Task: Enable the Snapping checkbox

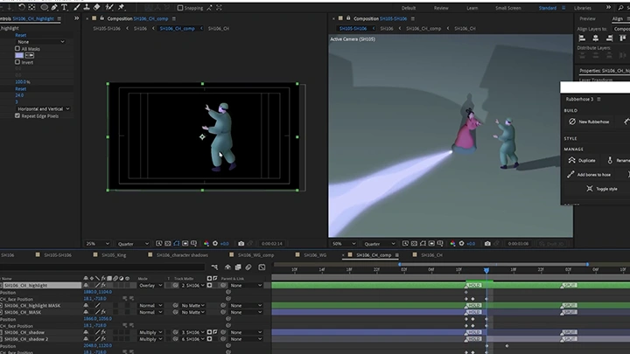Action: 180,8
